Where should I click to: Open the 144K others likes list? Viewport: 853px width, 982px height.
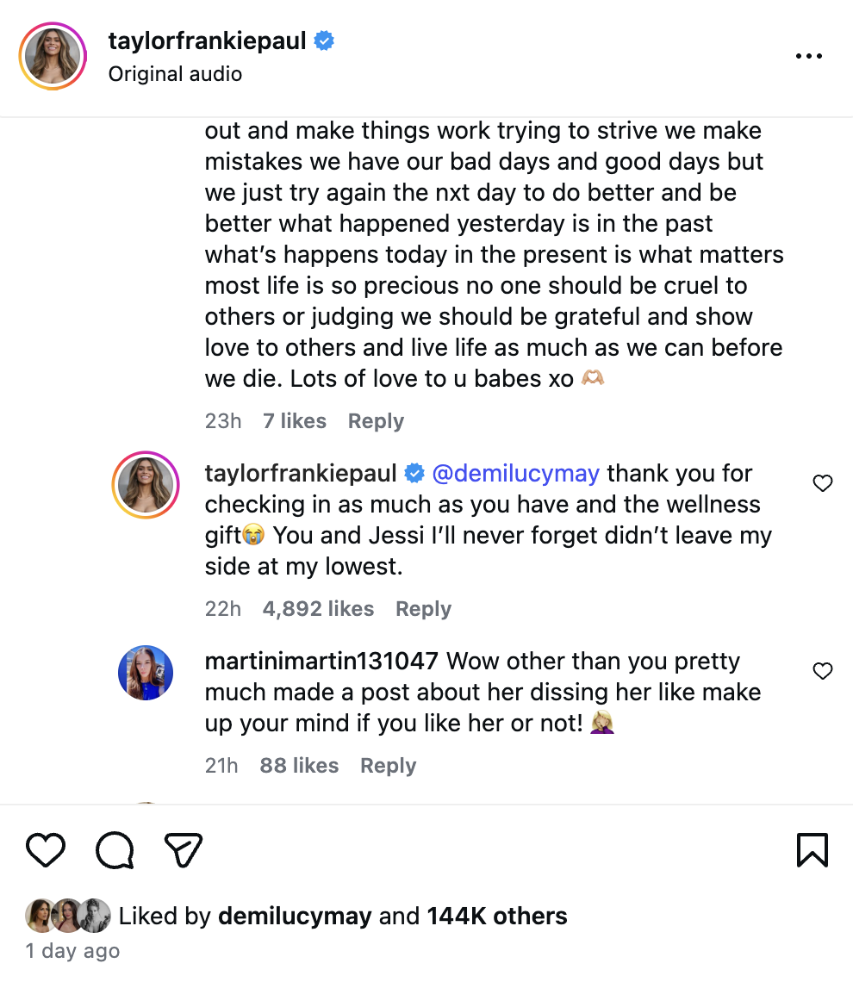click(497, 916)
